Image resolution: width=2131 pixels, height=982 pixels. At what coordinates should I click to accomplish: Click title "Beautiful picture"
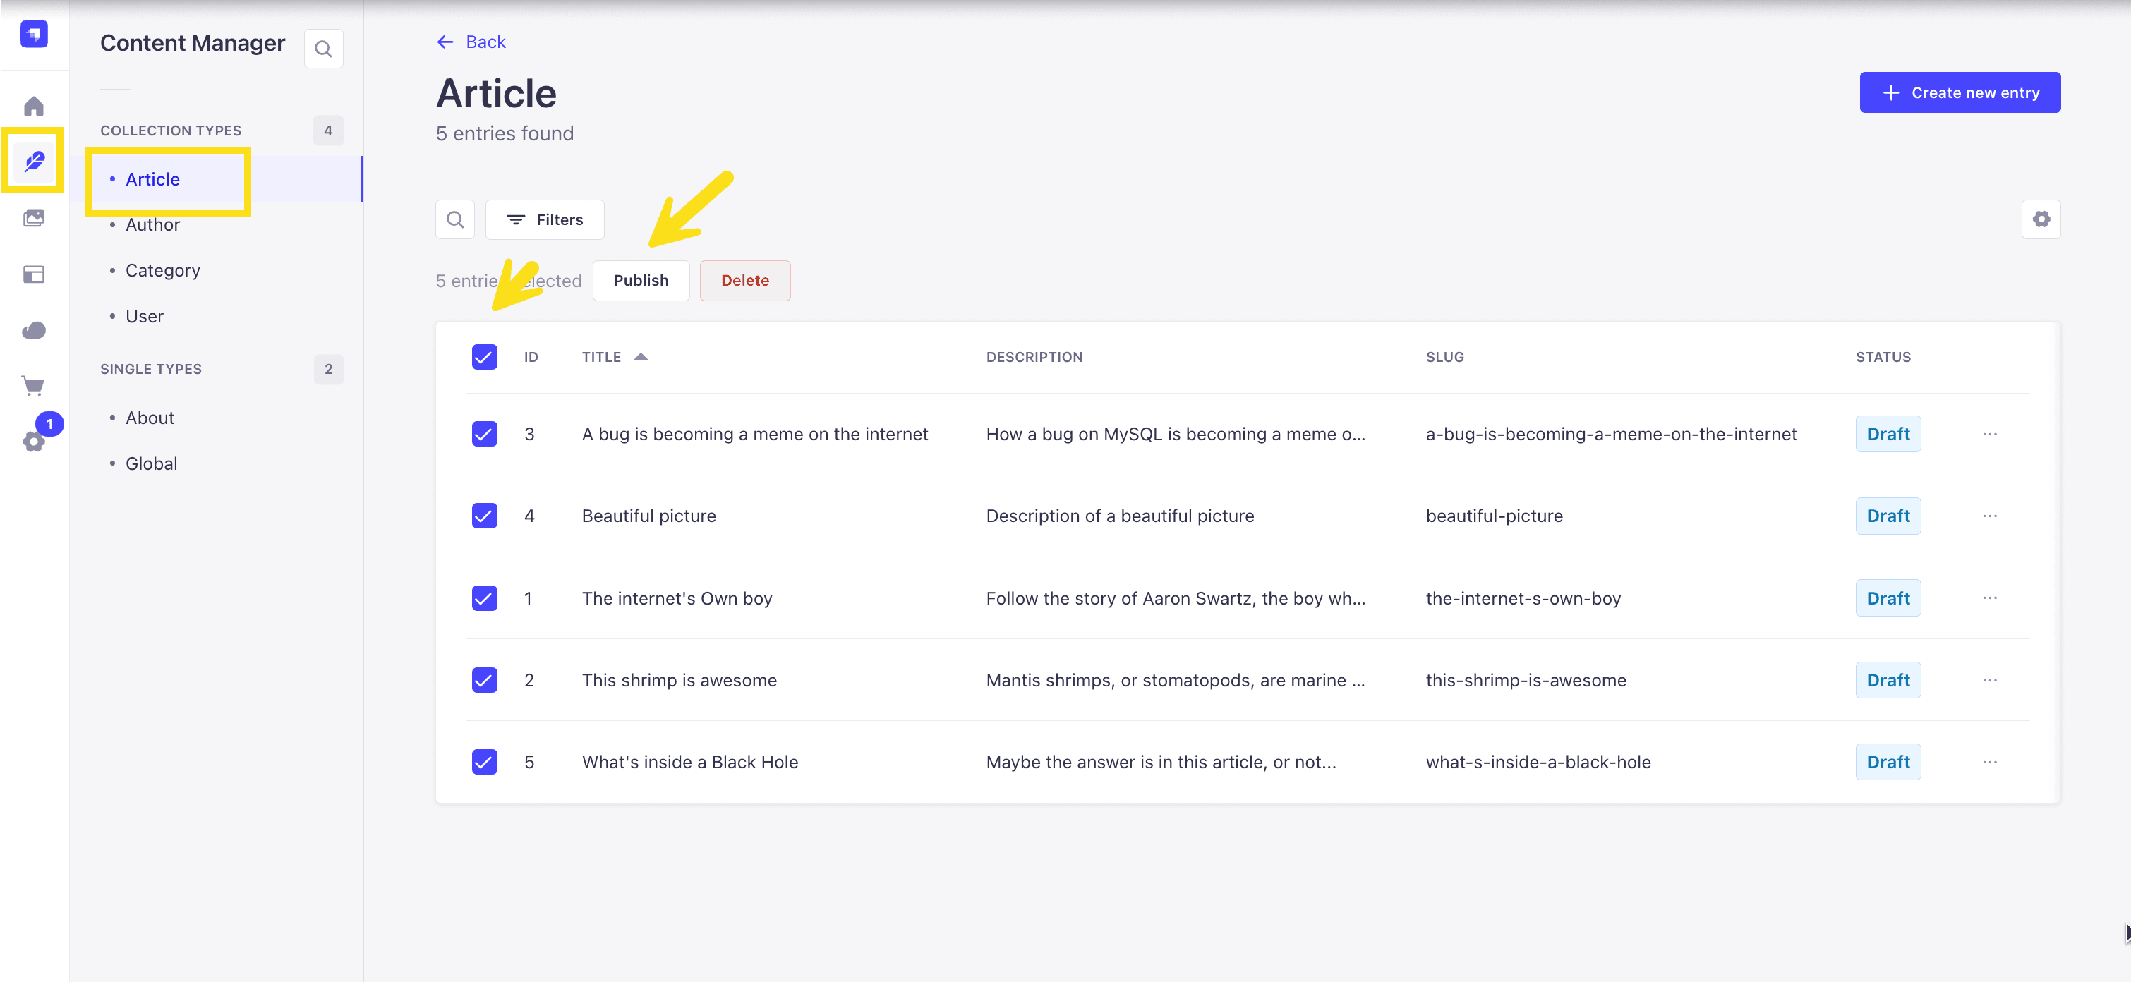click(648, 516)
